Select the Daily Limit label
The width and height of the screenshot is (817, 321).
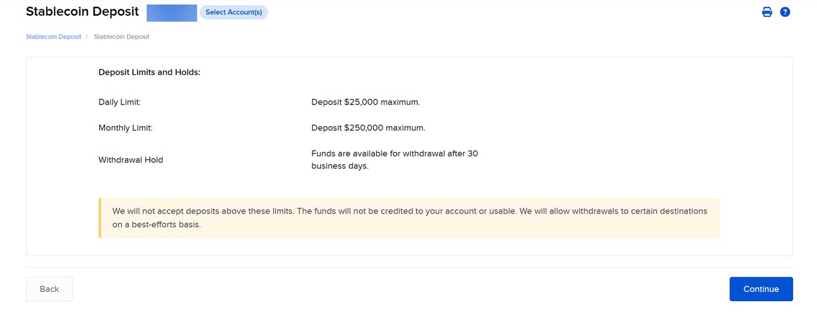[120, 102]
